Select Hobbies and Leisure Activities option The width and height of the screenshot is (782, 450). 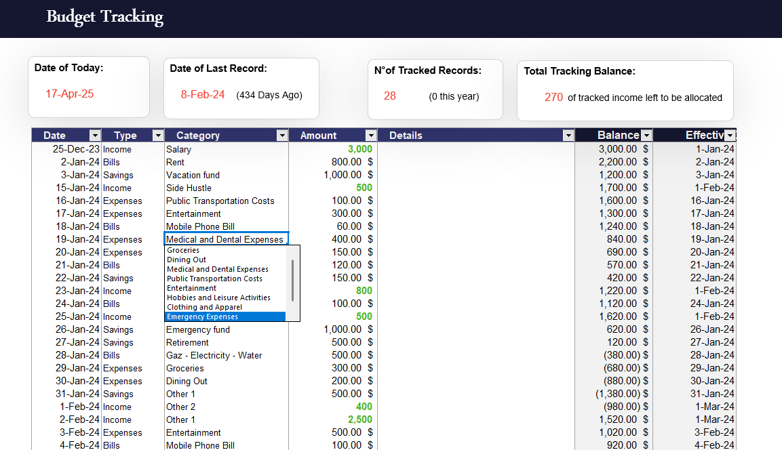pyautogui.click(x=218, y=298)
